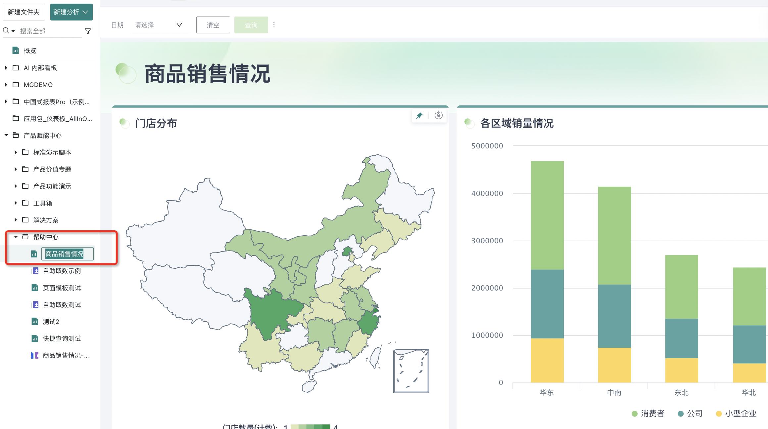Open the 概览 dashboard item
The image size is (768, 429).
tap(30, 51)
